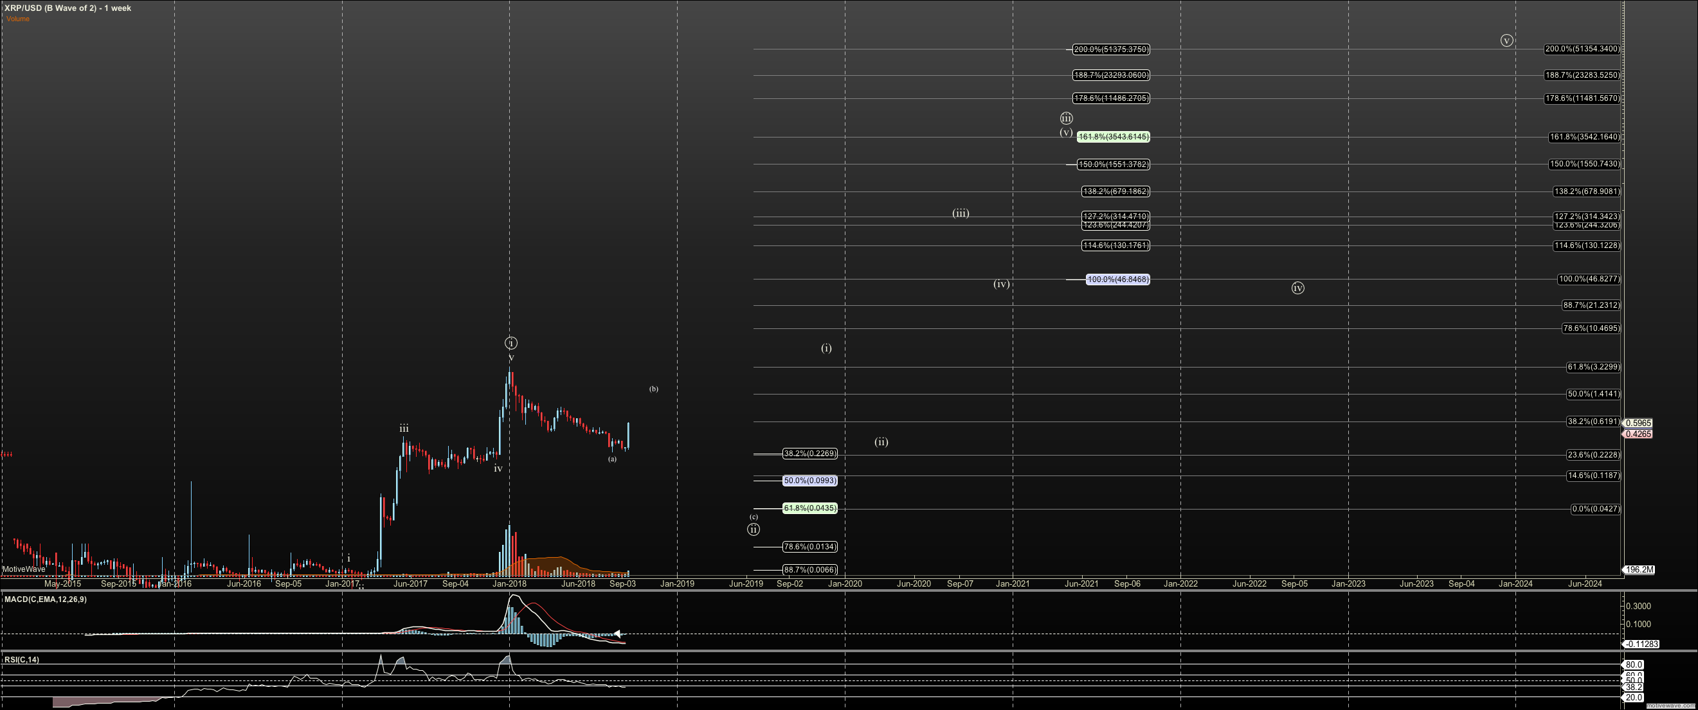Open the MACD(C,EMA,12,26,9) study label
The image size is (1698, 710).
[46, 599]
